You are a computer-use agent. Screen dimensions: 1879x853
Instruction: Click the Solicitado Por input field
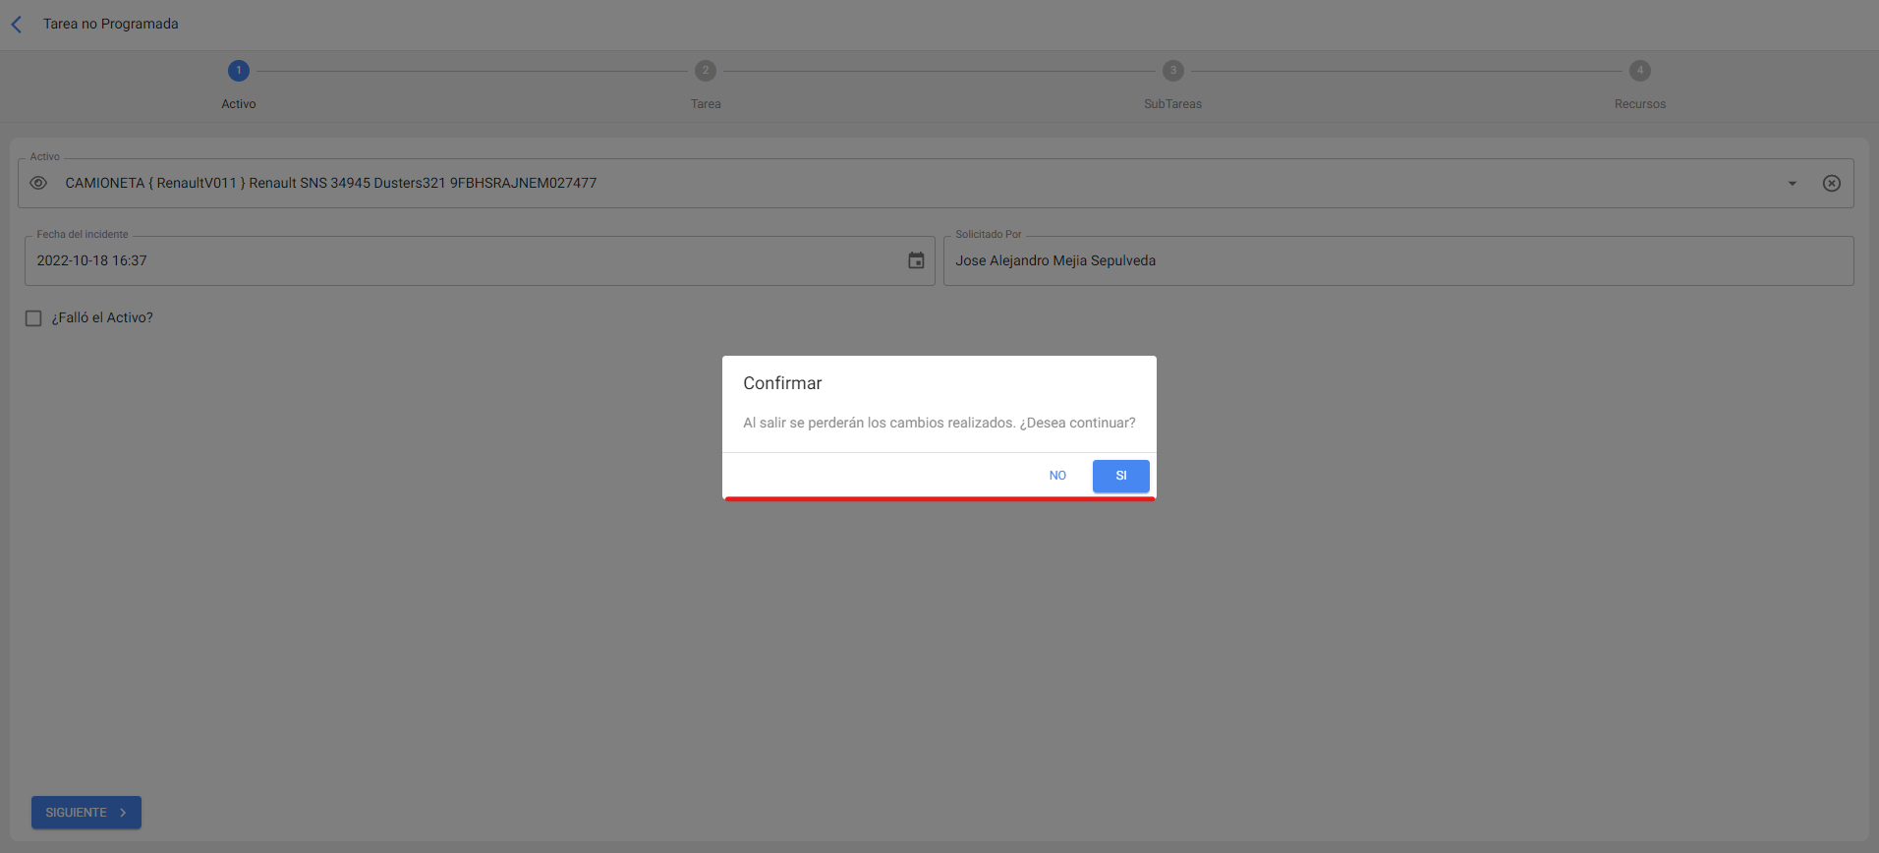(x=1395, y=260)
